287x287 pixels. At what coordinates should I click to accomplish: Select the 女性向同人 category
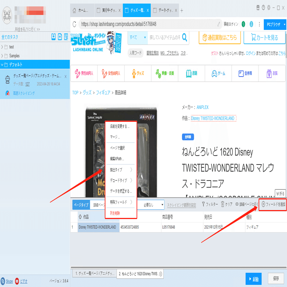pos(111,73)
